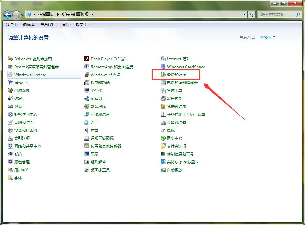Click the search magnifier icon
Screen dimensions: 305x225
(x=298, y=14)
